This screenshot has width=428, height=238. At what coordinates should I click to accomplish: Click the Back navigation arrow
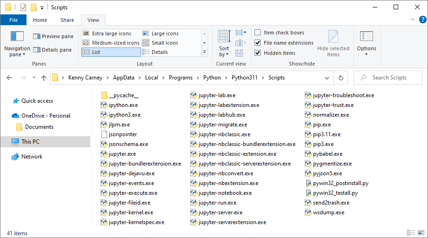pos(9,78)
